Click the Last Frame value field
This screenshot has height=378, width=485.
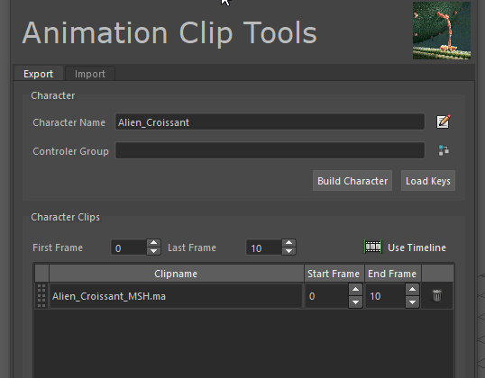click(264, 247)
